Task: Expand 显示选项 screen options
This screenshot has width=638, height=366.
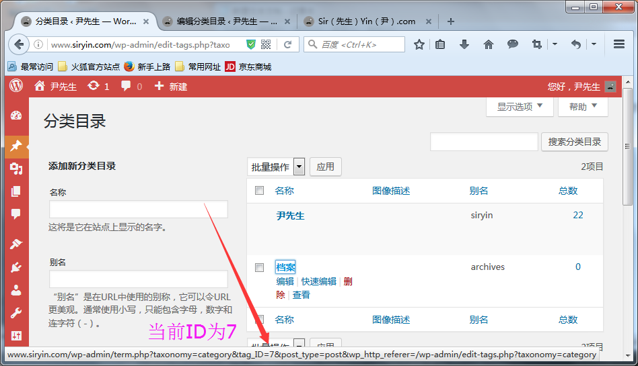Action: [x=520, y=107]
